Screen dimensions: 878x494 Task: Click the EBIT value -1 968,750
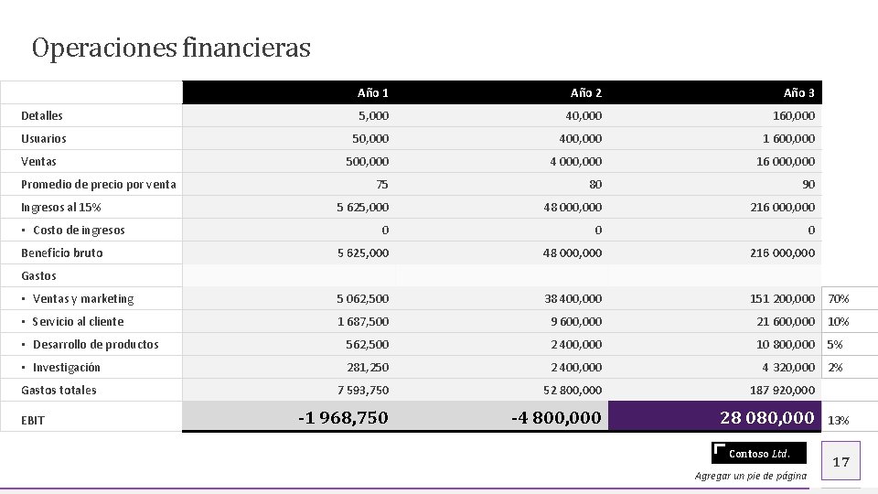pos(343,417)
